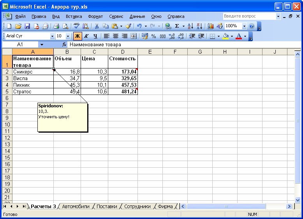Switch to the Сотрудники sheet tab
Viewport: 303px width, 219px height.
[x=137, y=206]
